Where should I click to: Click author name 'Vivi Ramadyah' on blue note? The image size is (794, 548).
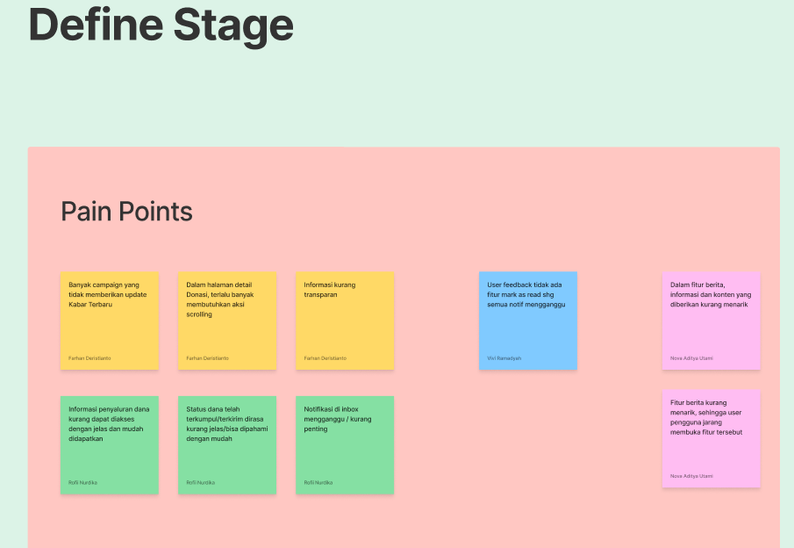tap(504, 358)
